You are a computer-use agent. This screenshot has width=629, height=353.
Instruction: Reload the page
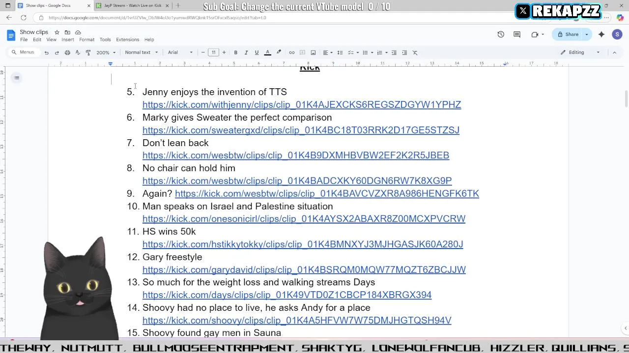point(24,18)
